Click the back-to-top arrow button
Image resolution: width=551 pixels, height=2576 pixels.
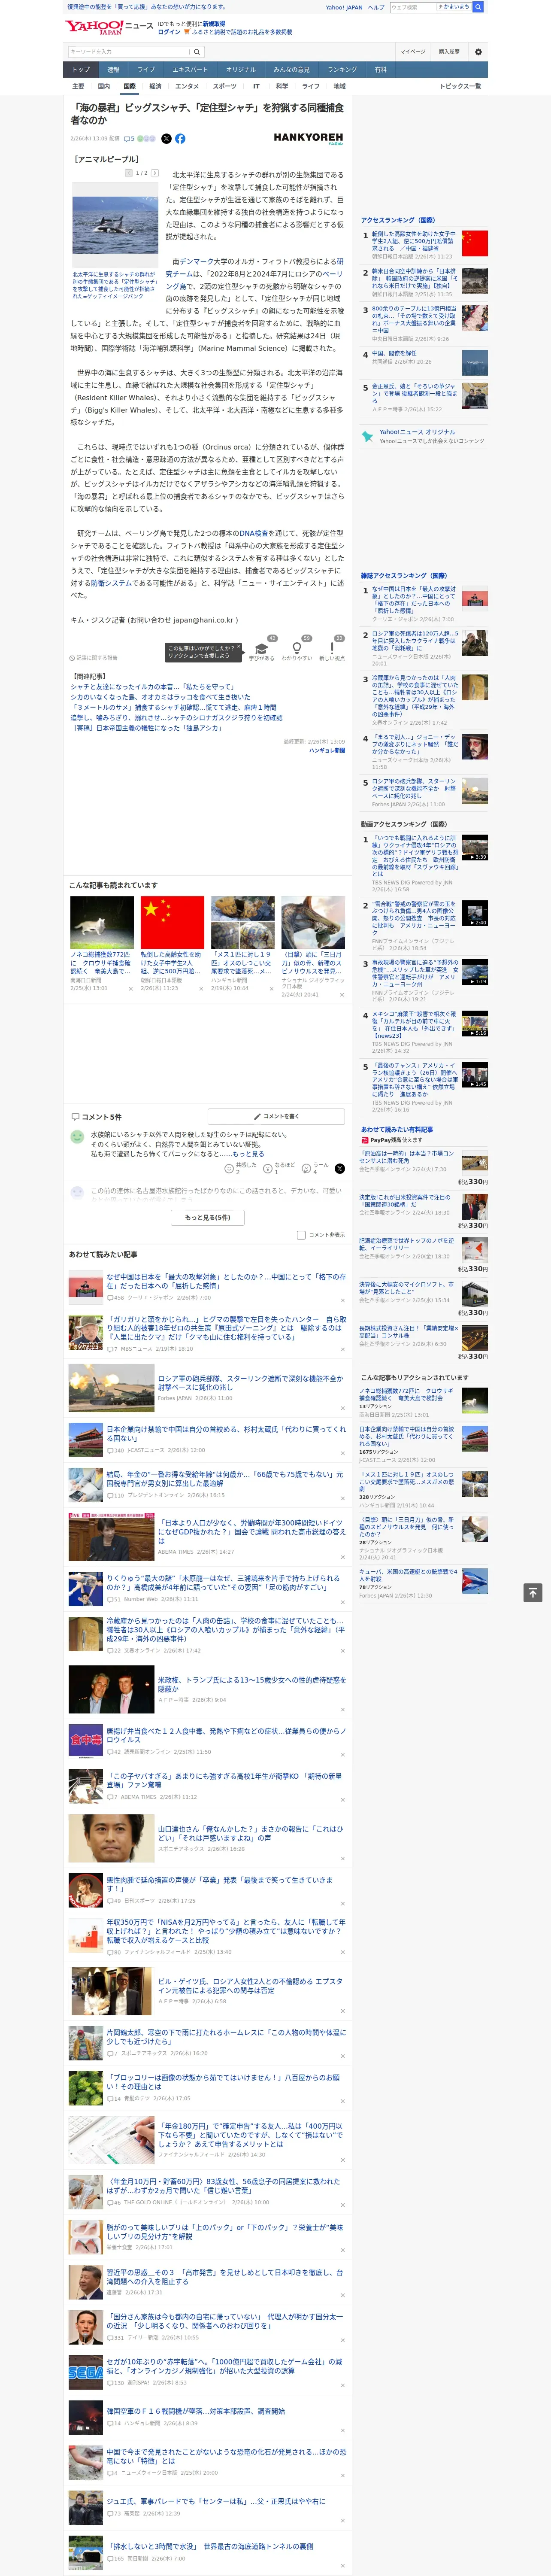click(533, 1592)
